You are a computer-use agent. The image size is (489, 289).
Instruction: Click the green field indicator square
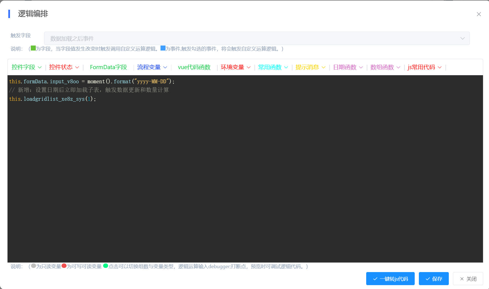33,48
